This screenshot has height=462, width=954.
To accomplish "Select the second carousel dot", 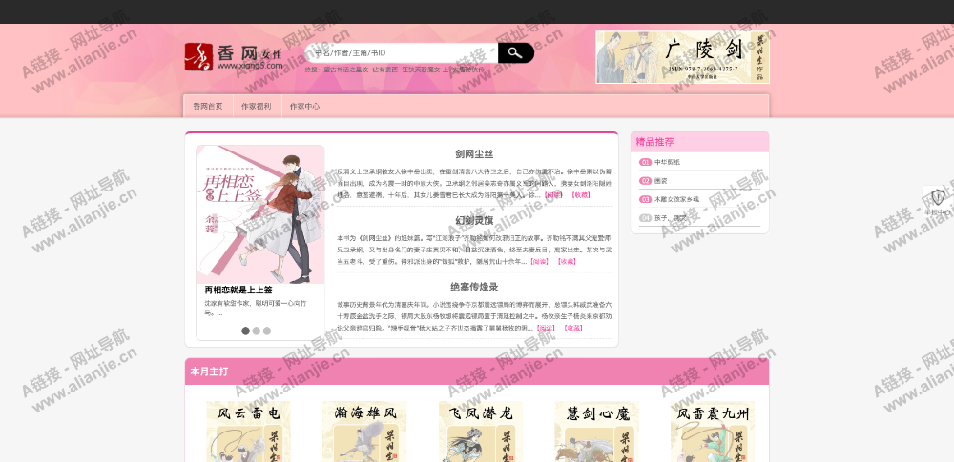I will click(x=256, y=331).
